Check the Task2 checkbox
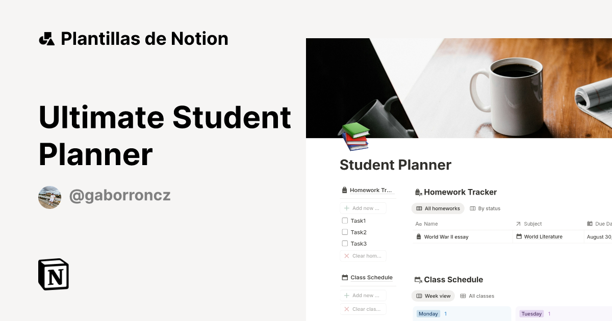The image size is (612, 321). tap(345, 232)
